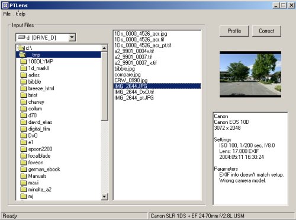Select the mj folder
This screenshot has height=220, width=296.
point(27,196)
